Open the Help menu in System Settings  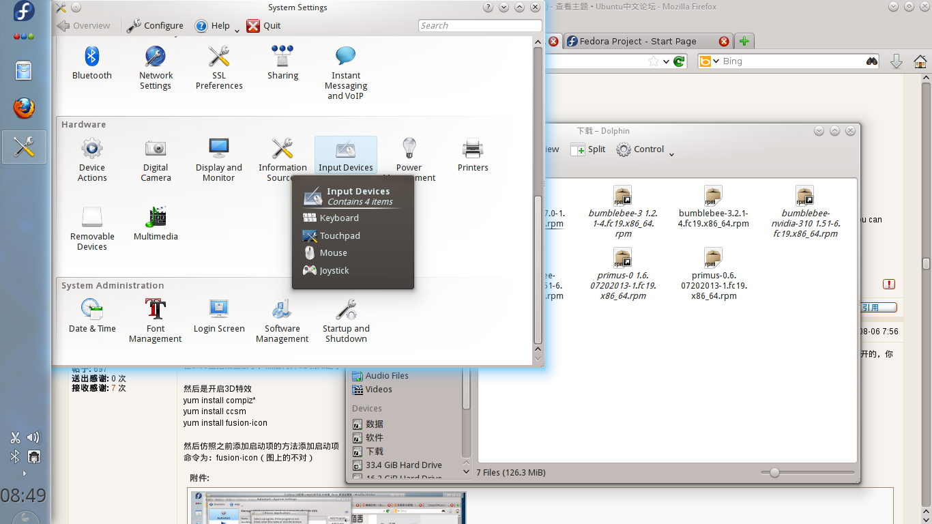point(217,25)
